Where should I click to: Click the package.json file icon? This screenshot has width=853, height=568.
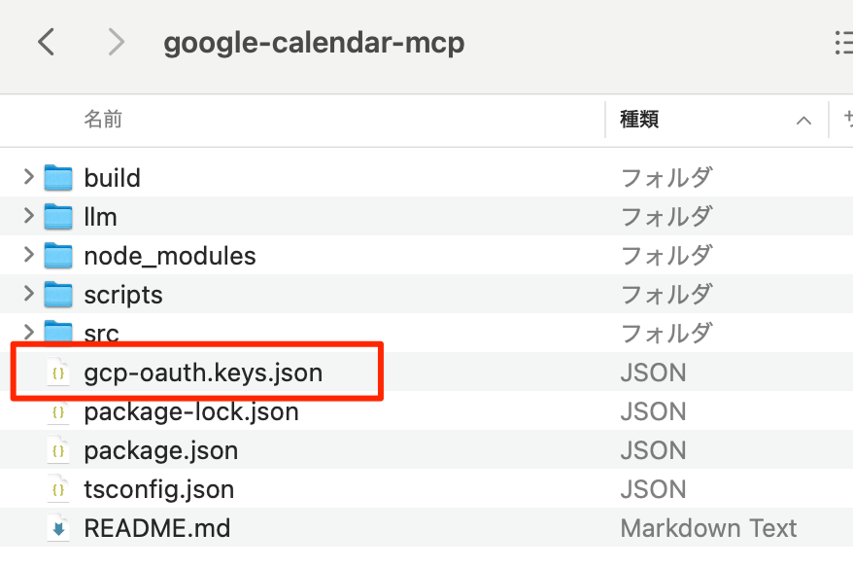coord(58,450)
